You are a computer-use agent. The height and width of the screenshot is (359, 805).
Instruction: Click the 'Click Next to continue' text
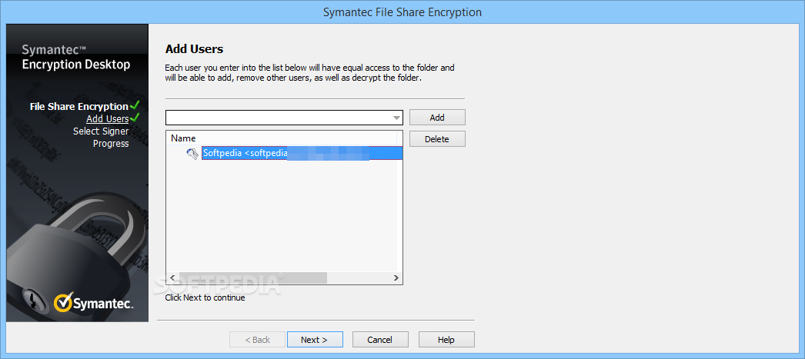point(205,298)
